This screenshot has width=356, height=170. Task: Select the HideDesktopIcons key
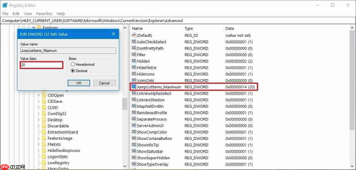tap(64, 151)
